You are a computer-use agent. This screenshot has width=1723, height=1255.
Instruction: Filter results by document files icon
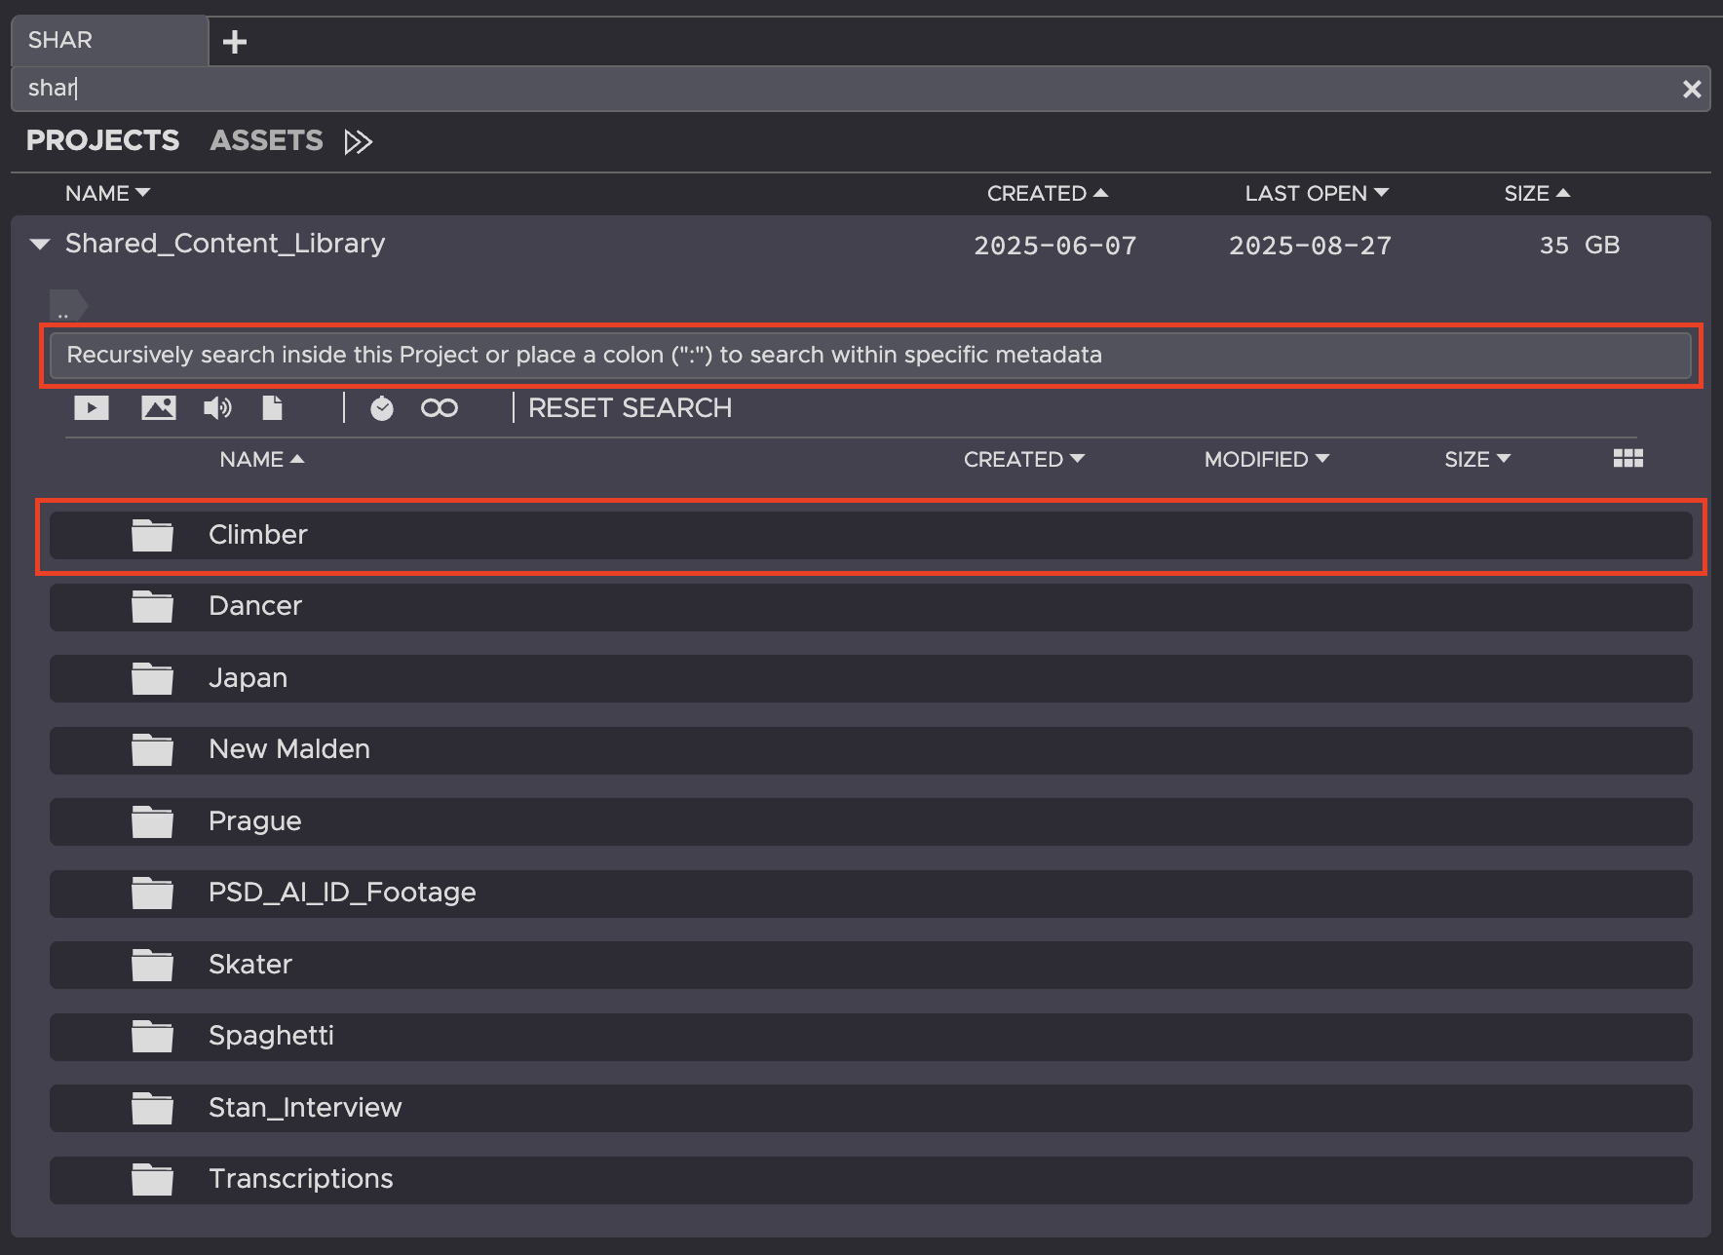tap(273, 408)
